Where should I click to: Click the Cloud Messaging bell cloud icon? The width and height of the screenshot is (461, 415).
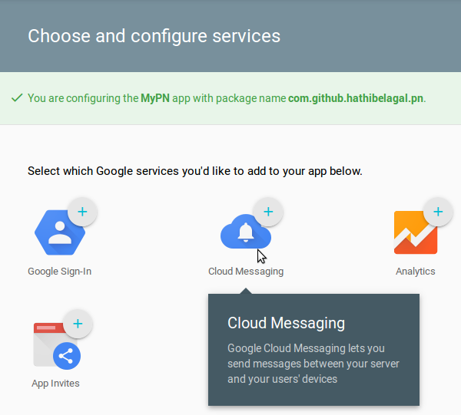246,232
